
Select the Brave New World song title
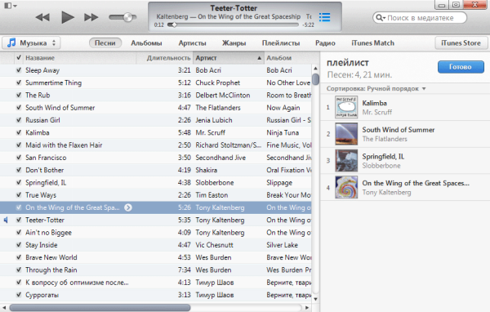[x=51, y=257]
